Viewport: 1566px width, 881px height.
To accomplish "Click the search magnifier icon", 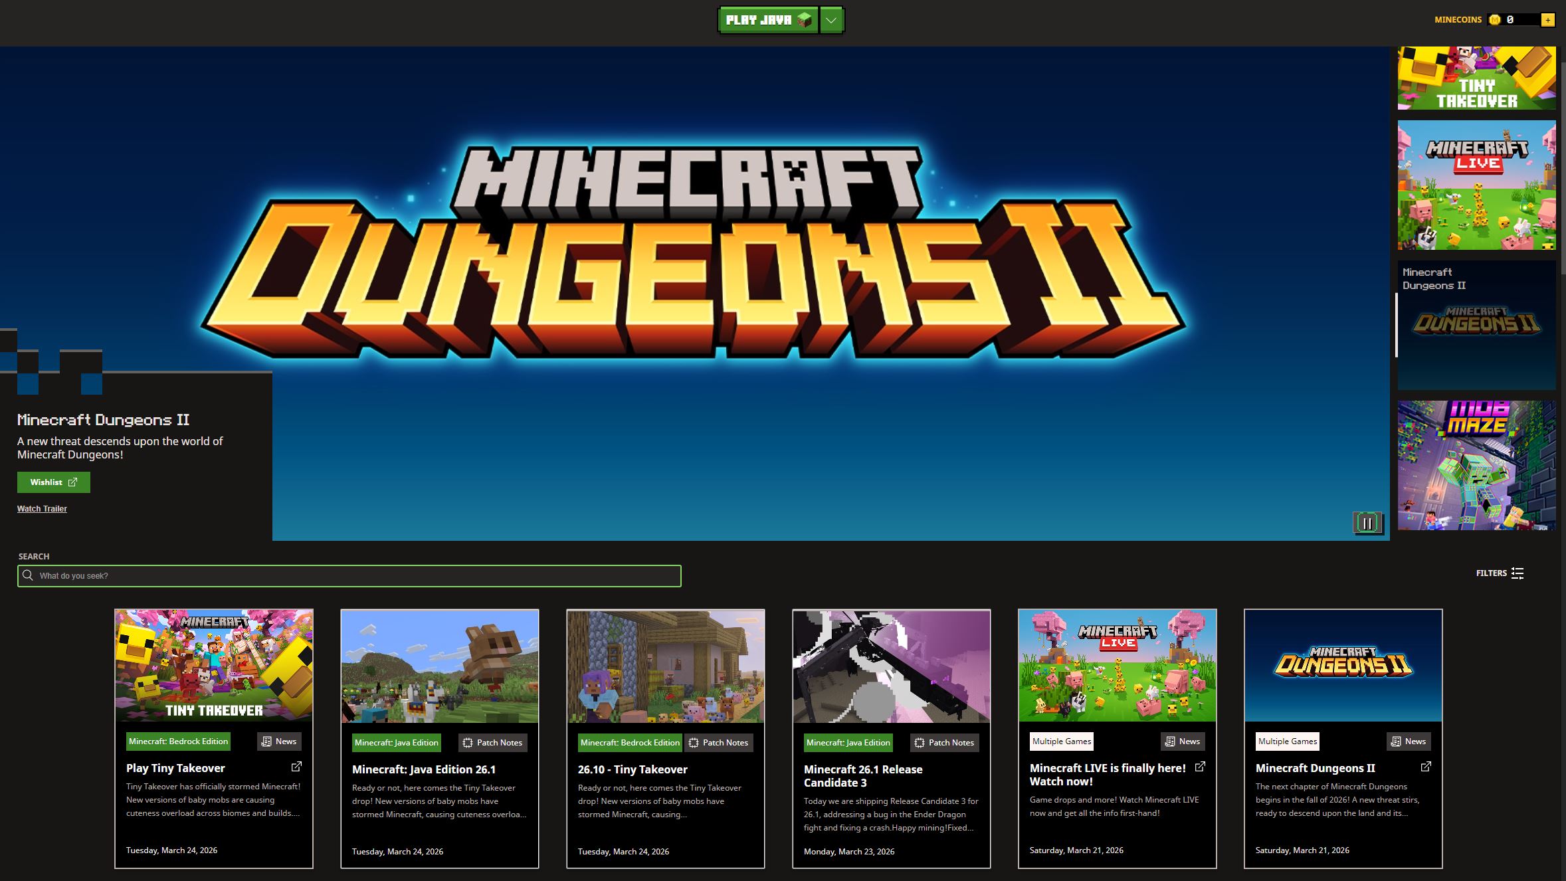I will point(28,575).
